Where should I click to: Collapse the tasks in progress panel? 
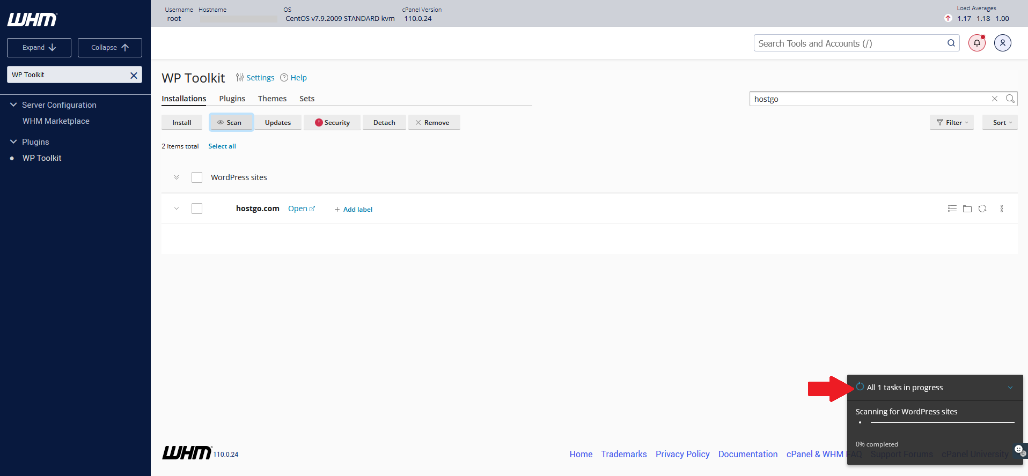point(1010,388)
